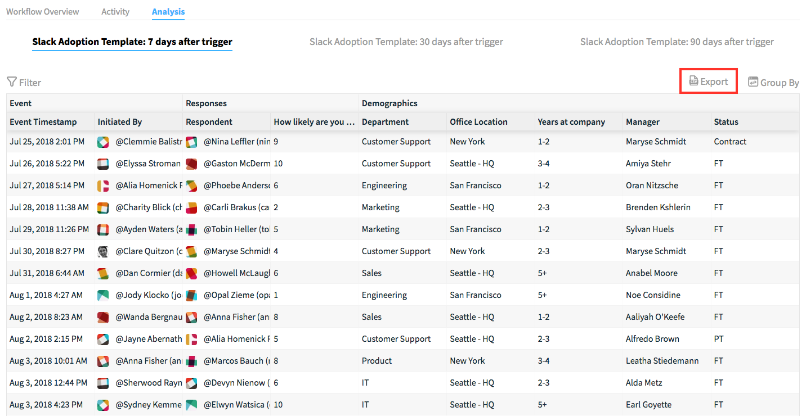This screenshot has height=416, width=806.
Task: Click Elyssa Stroman's avatar icon
Action: pyautogui.click(x=103, y=164)
